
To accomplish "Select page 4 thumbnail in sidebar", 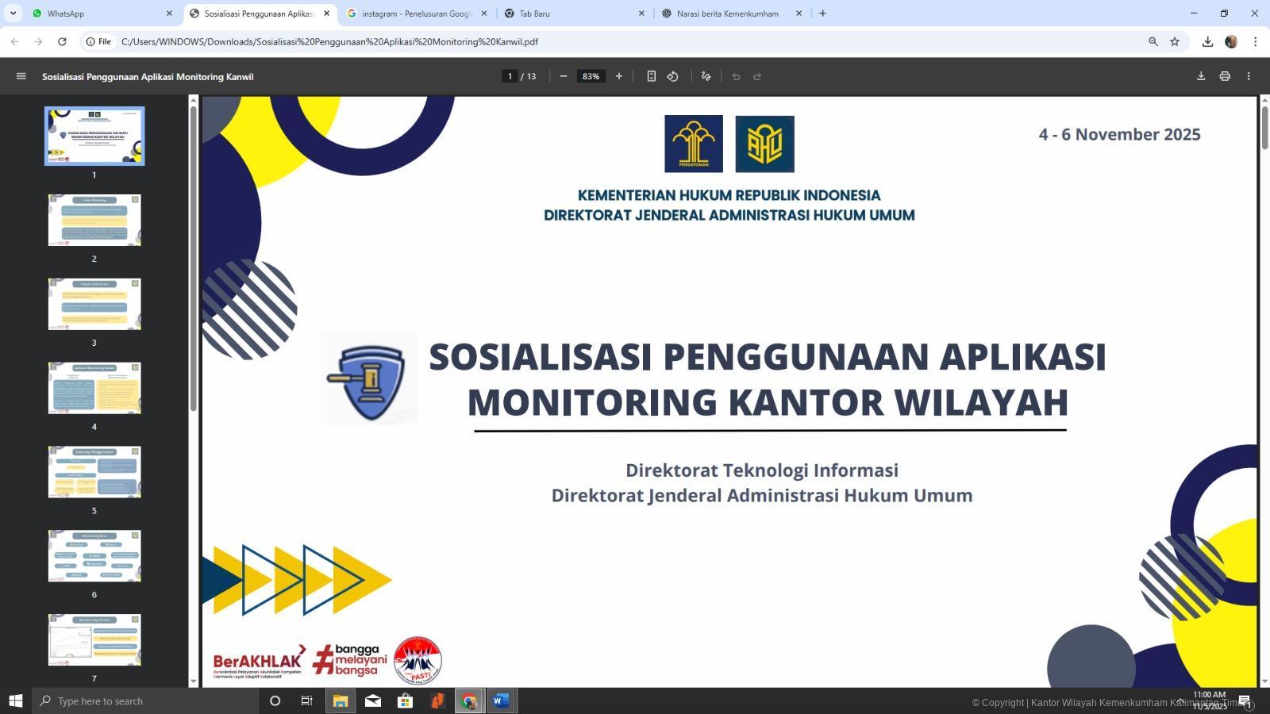I will tap(94, 389).
